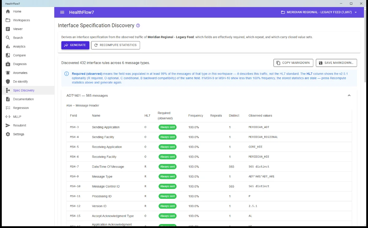The width and height of the screenshot is (368, 228).
Task: Click the MSH-11 field cell
Action: (75, 196)
